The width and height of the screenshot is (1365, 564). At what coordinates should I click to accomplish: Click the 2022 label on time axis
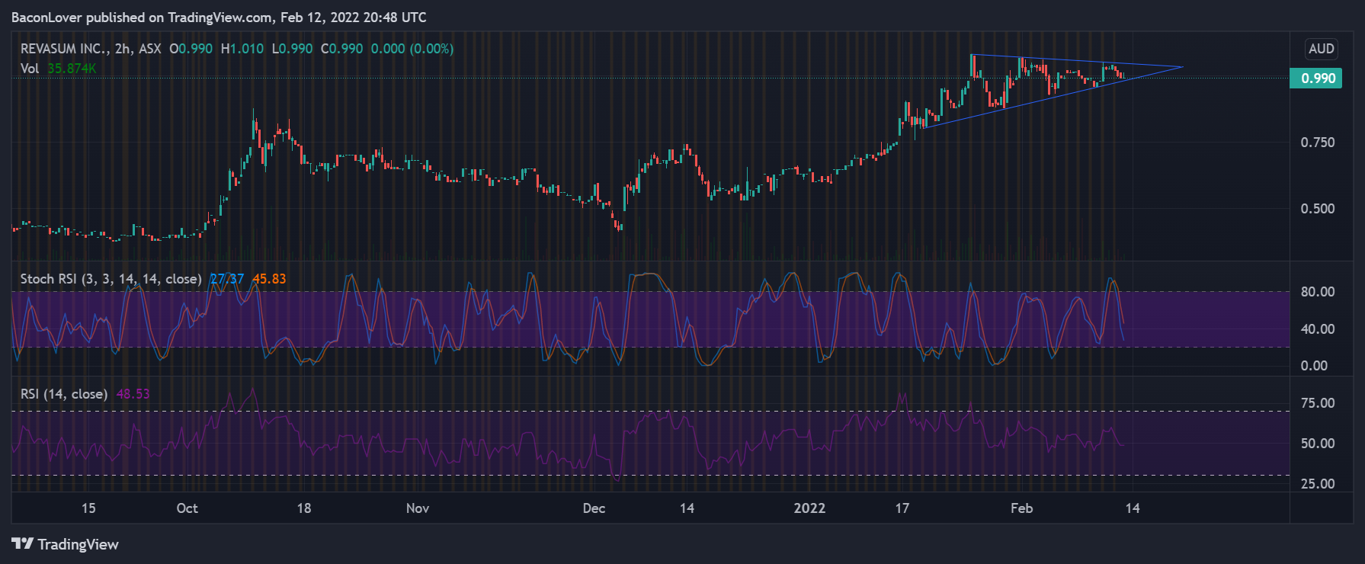click(809, 508)
